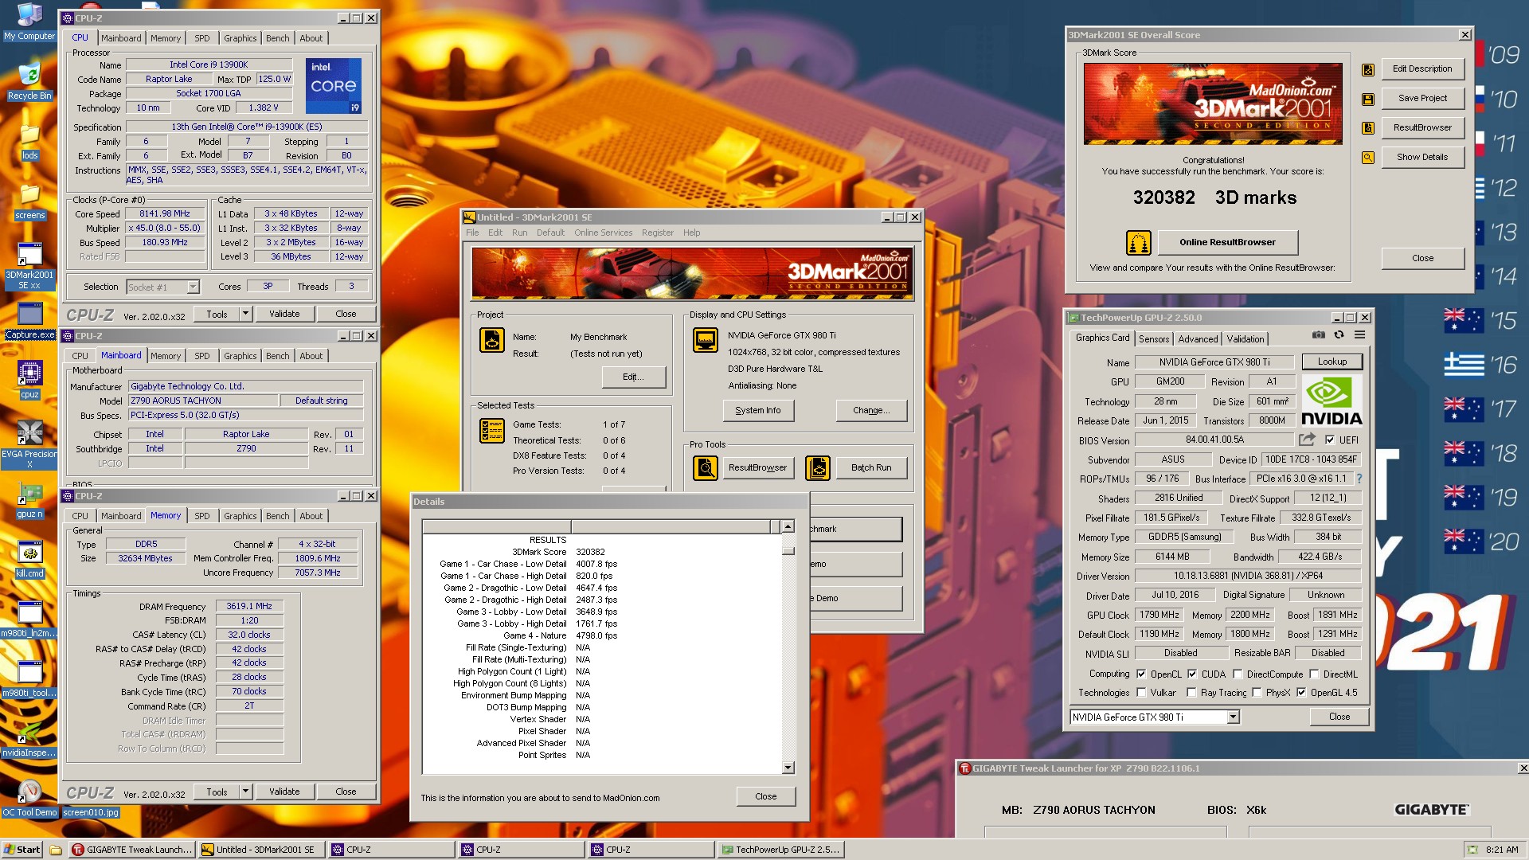Expand Tools dropdown arrow in top CPU-Z
The width and height of the screenshot is (1529, 860).
245,314
